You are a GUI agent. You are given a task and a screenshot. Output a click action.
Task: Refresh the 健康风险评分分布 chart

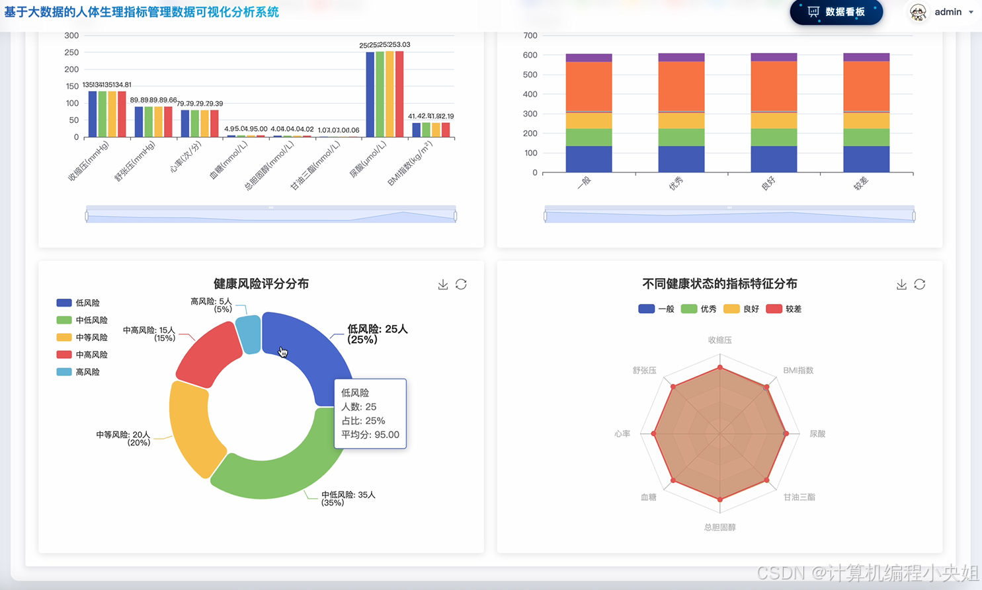point(461,284)
